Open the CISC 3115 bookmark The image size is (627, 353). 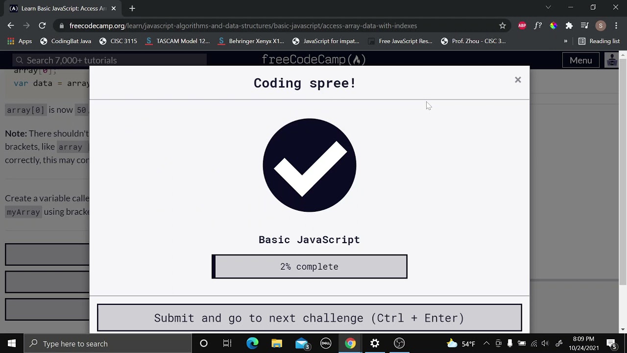(x=118, y=41)
